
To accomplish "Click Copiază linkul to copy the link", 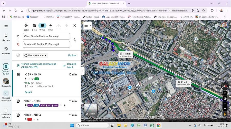I will (x=70, y=66).
